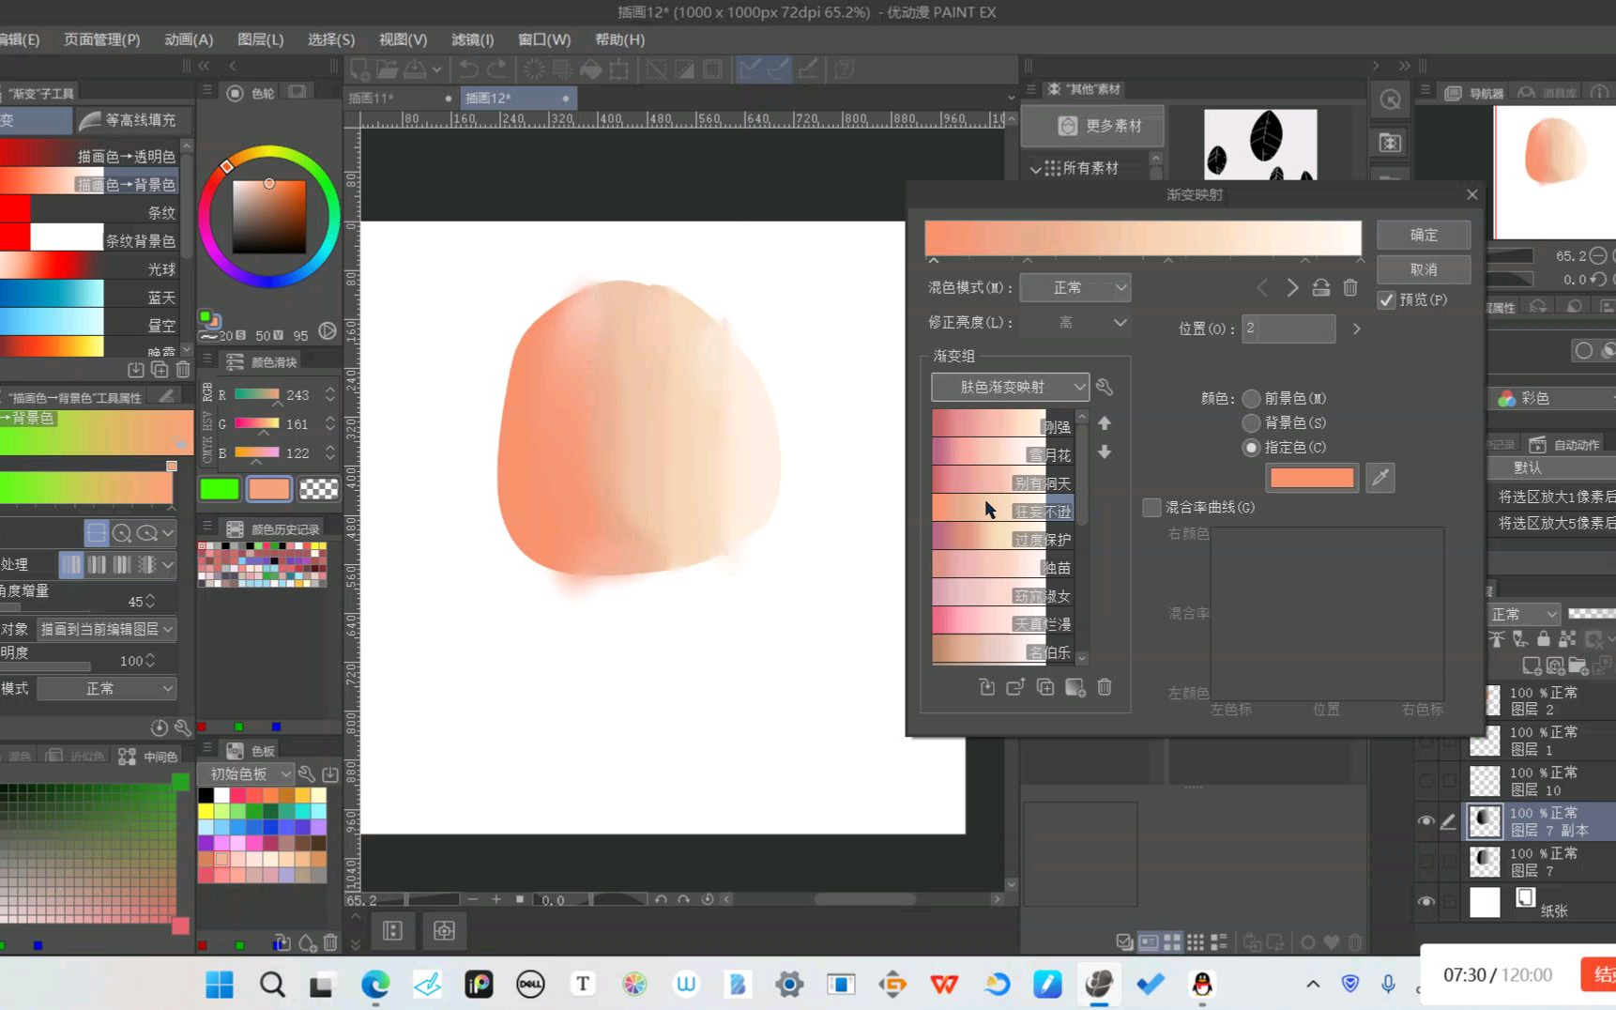Switch to the 插画11 document tab
The width and height of the screenshot is (1616, 1010).
pyautogui.click(x=372, y=99)
